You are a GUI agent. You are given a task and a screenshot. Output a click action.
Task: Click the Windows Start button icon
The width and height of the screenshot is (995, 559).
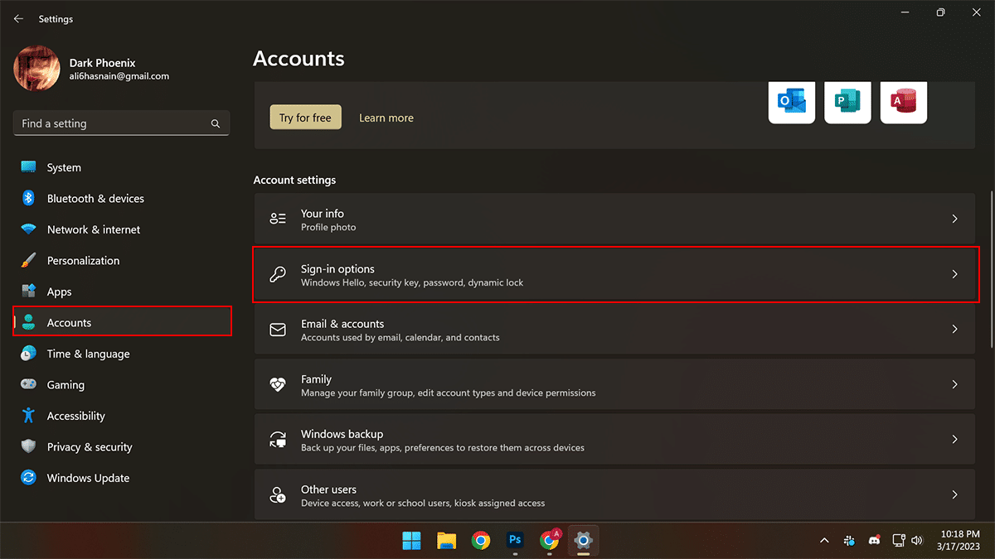(411, 541)
